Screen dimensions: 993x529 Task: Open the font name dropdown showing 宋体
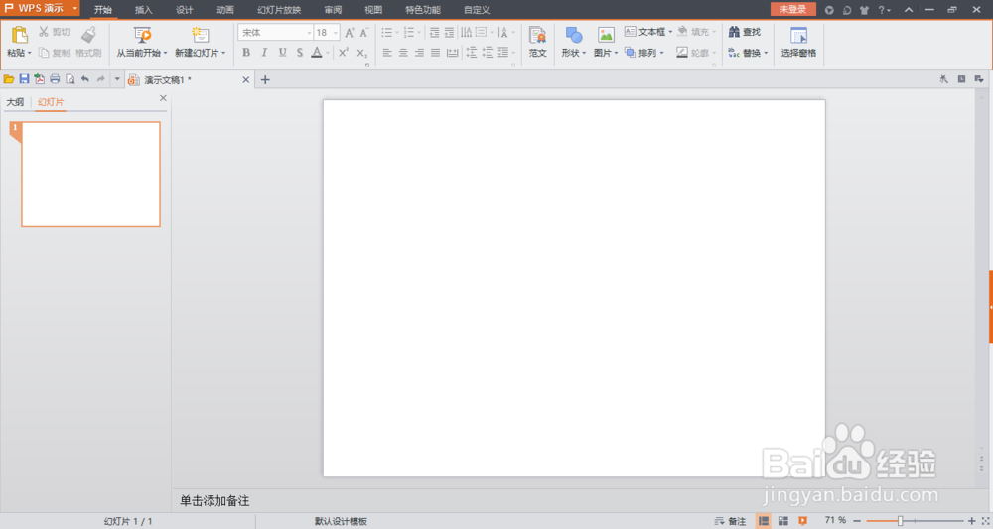[275, 33]
